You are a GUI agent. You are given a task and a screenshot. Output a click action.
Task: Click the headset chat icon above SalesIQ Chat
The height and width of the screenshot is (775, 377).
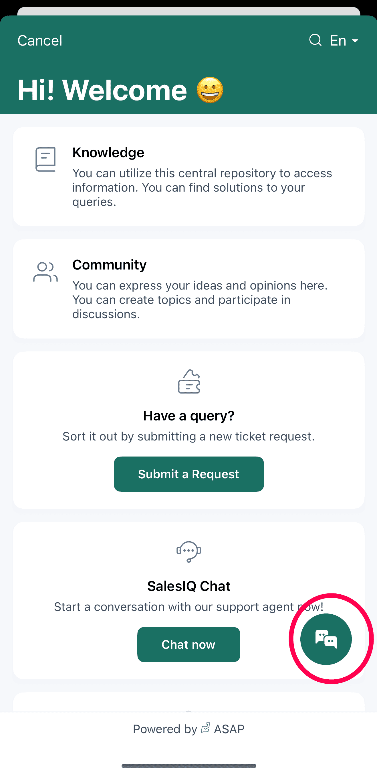(189, 552)
